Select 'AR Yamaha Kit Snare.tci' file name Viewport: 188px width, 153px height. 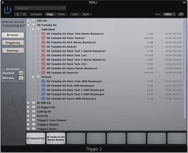(x=62, y=73)
